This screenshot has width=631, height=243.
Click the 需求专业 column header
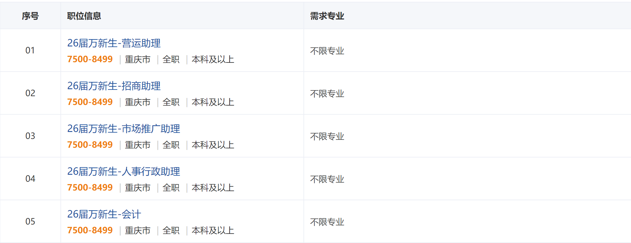pyautogui.click(x=327, y=16)
